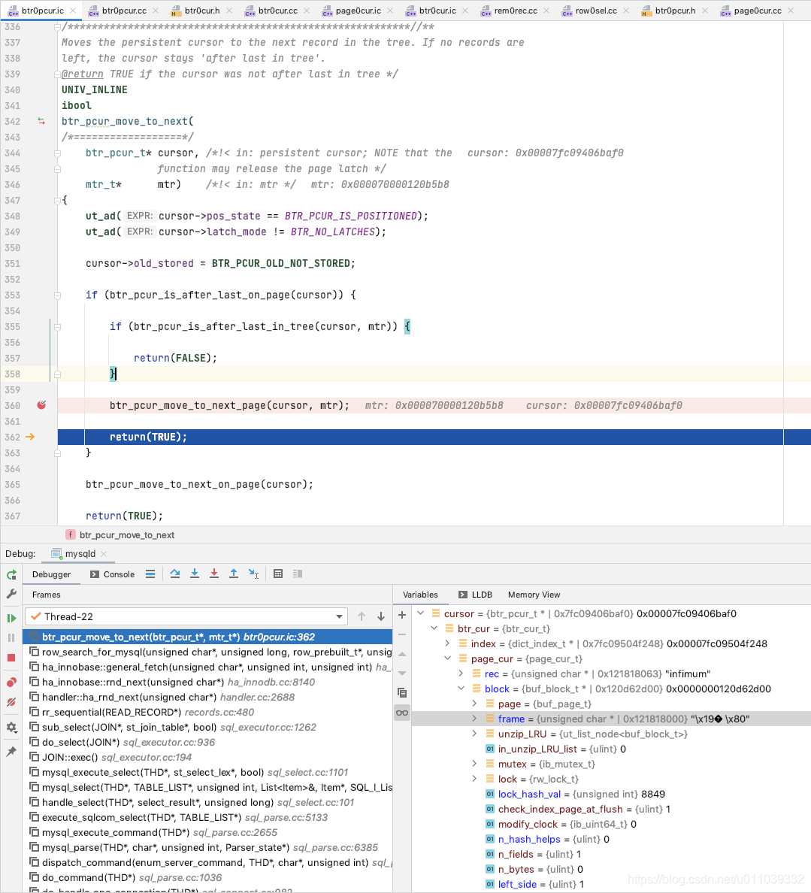
Task: Select next frame down arrow
Action: 381,617
